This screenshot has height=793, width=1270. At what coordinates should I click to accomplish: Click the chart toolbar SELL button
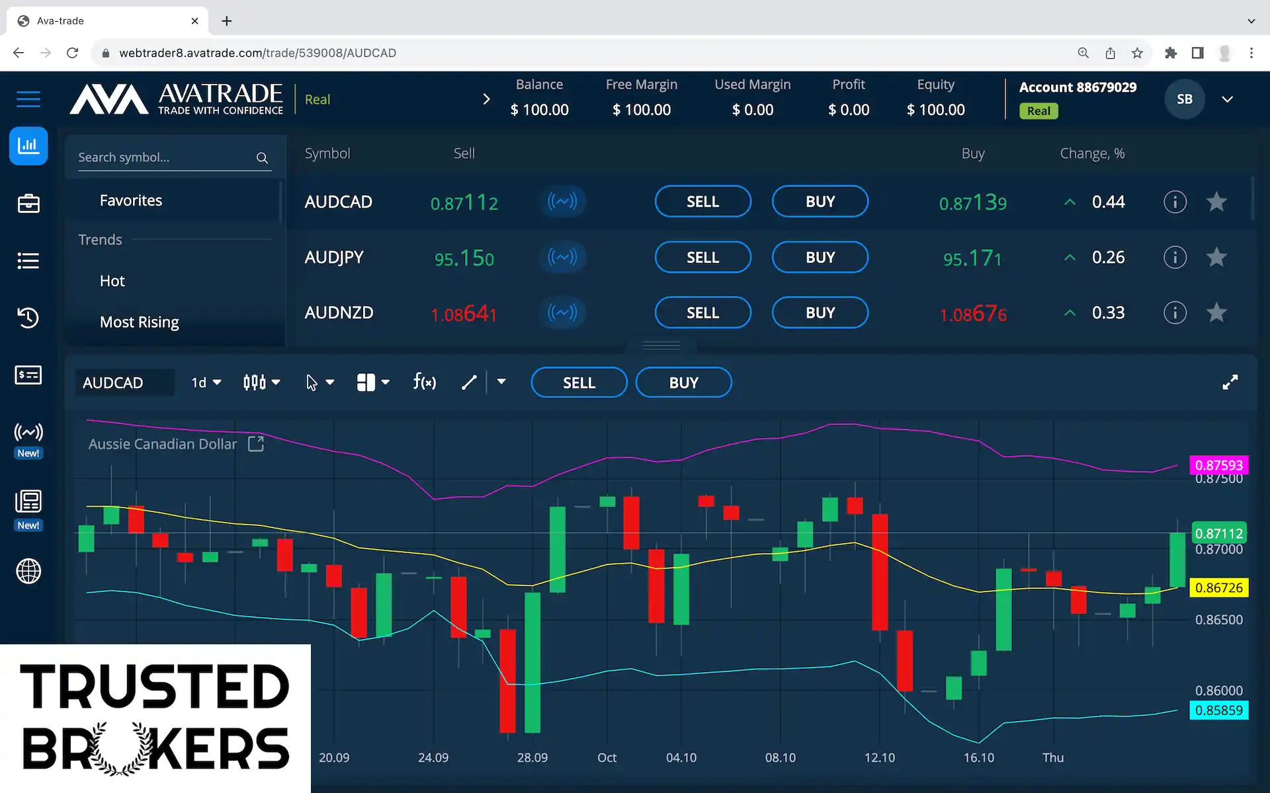(579, 383)
